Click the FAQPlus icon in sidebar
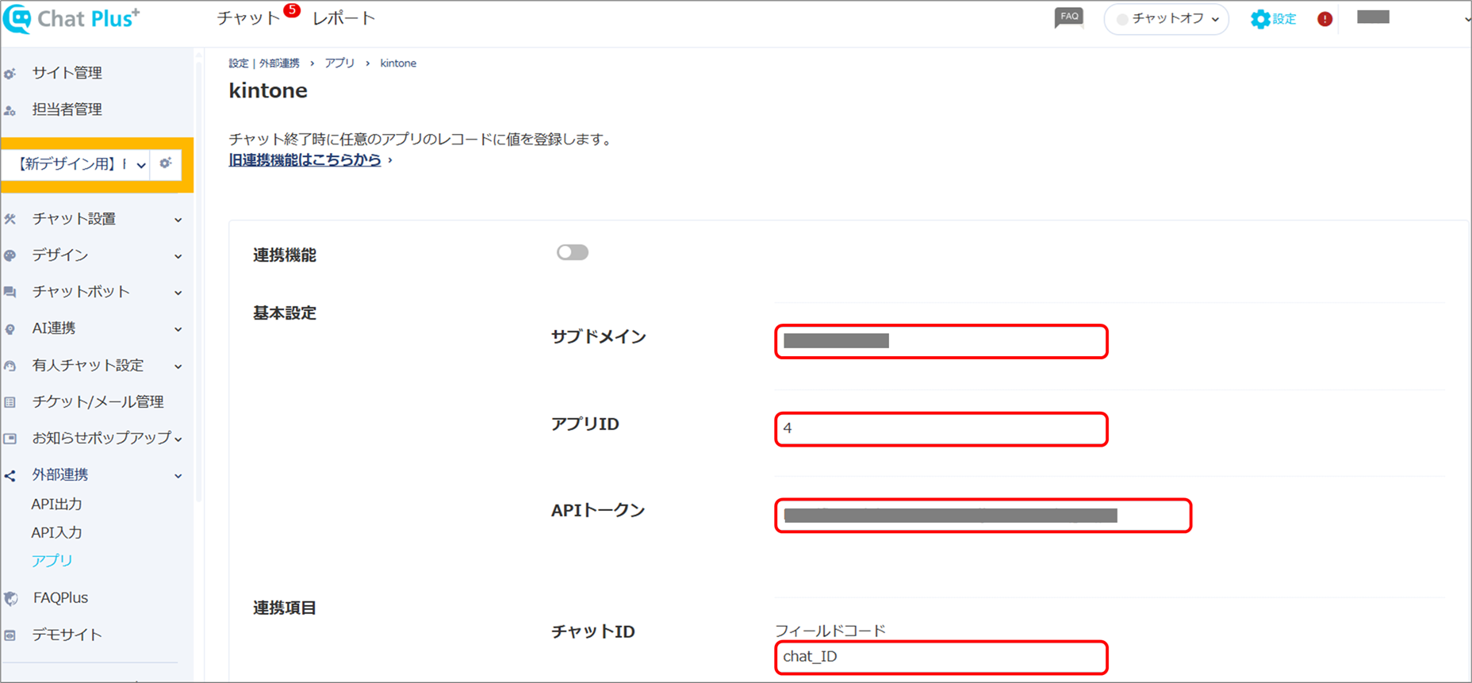The height and width of the screenshot is (683, 1472). tap(10, 598)
